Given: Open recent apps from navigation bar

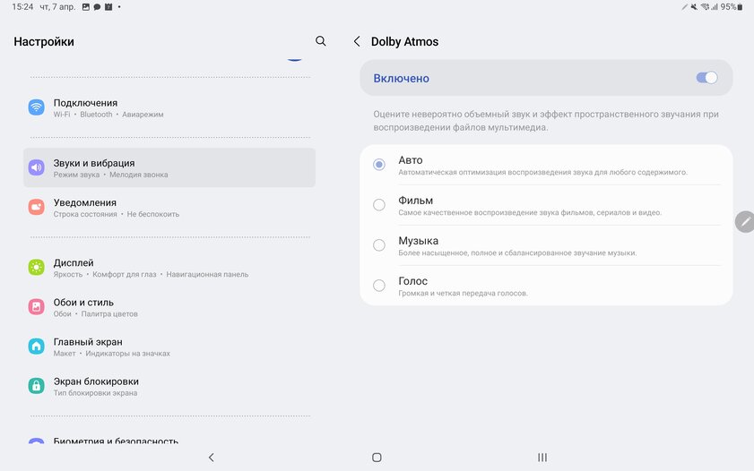Looking at the screenshot, I should [x=542, y=458].
